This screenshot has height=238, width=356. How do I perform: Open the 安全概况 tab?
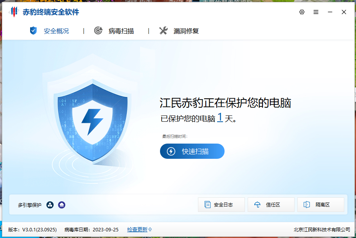pyautogui.click(x=50, y=31)
